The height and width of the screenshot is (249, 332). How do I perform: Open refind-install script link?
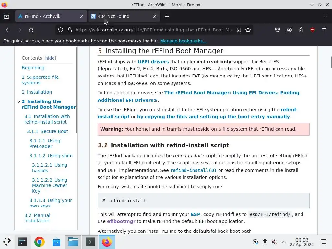(x=197, y=113)
